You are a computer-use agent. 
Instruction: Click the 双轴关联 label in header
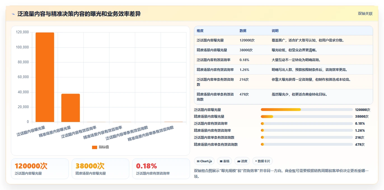(x=365, y=13)
